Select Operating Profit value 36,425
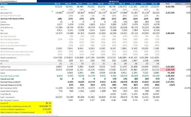191x117 pixels. (x=156, y=13)
